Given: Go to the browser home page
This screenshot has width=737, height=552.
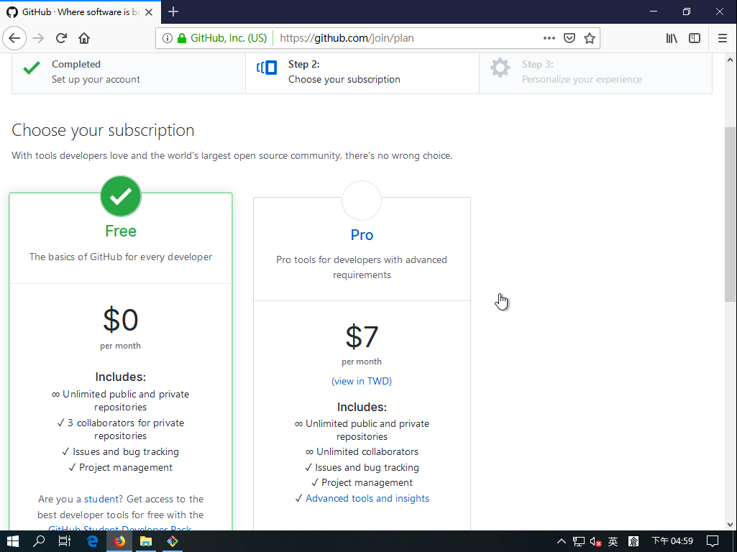Looking at the screenshot, I should tap(84, 38).
